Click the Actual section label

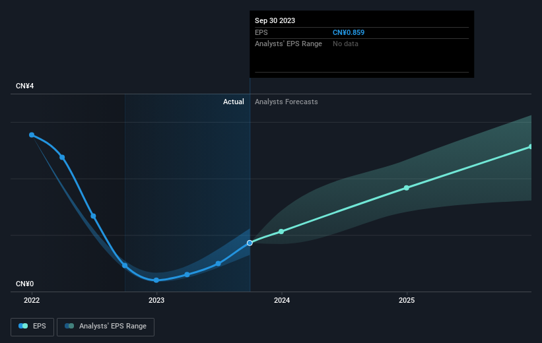click(233, 102)
